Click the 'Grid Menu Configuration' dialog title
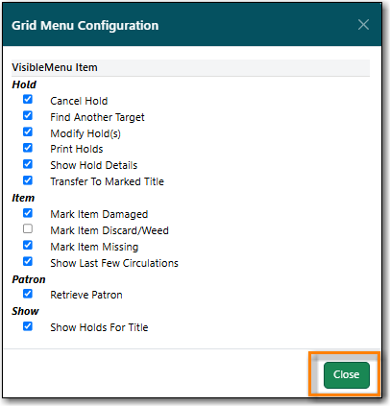This screenshot has width=390, height=406. tap(85, 26)
